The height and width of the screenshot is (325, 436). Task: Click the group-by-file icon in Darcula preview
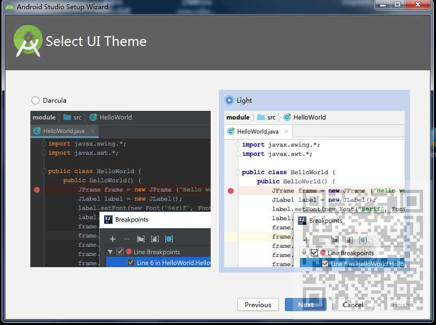[x=154, y=239]
